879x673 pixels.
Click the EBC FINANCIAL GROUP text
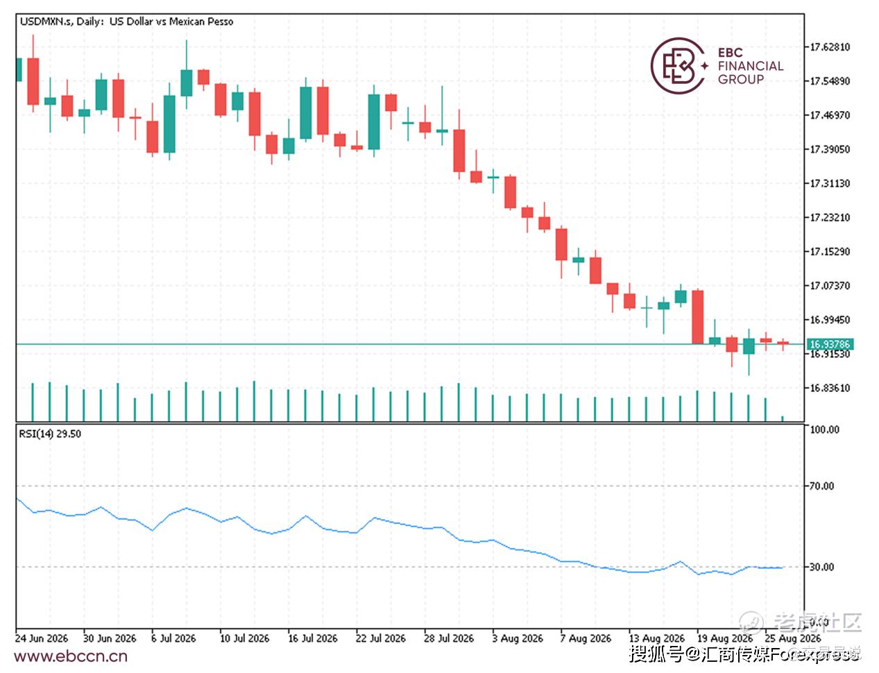(751, 66)
